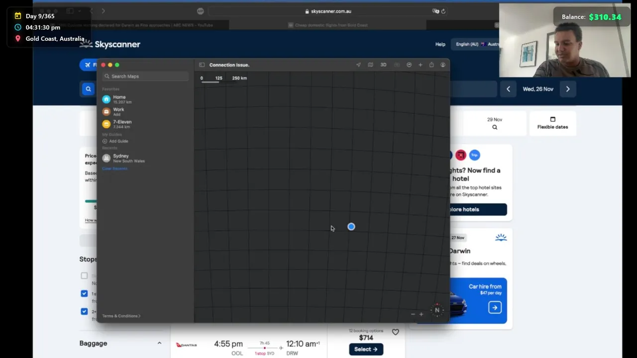Select 7-Eleven favorite in Maps sidebar
637x358 pixels.
point(145,124)
